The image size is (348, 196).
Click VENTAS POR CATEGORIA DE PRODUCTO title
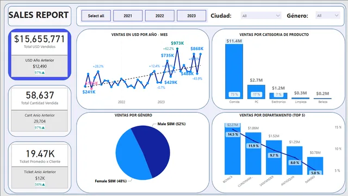pyautogui.click(x=274, y=35)
